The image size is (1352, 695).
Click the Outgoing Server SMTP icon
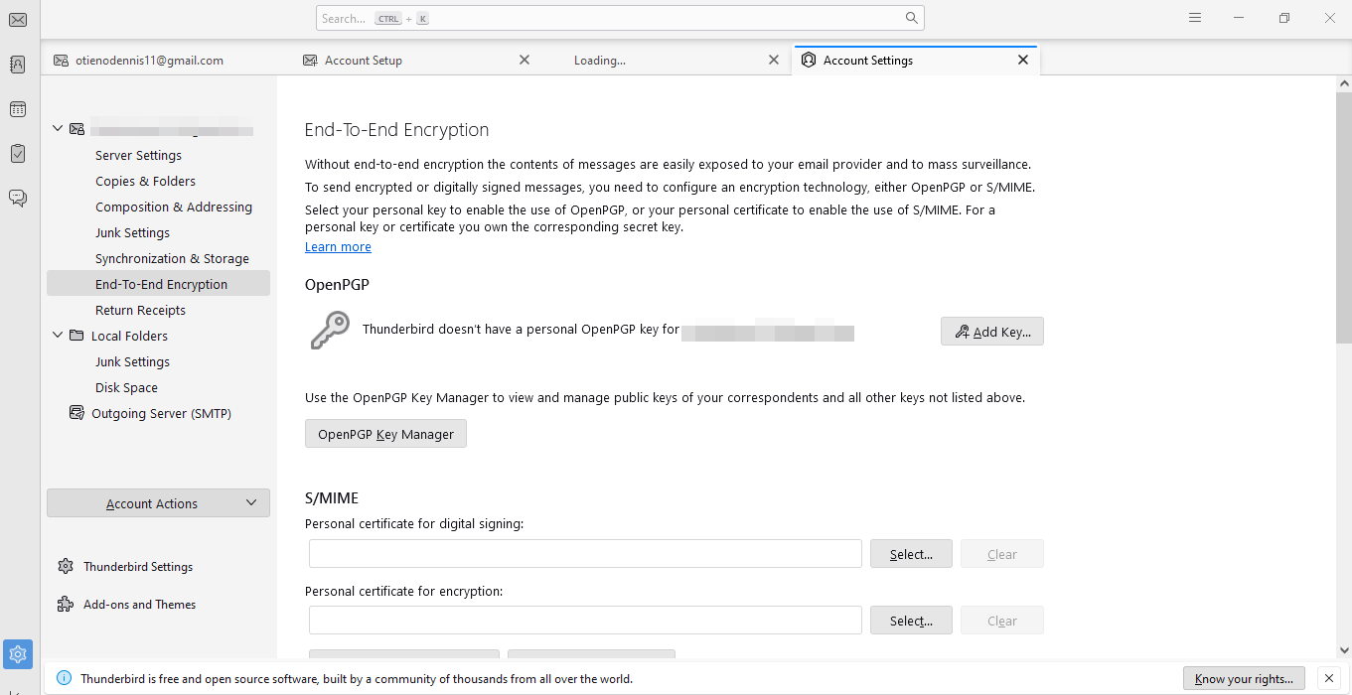76,413
